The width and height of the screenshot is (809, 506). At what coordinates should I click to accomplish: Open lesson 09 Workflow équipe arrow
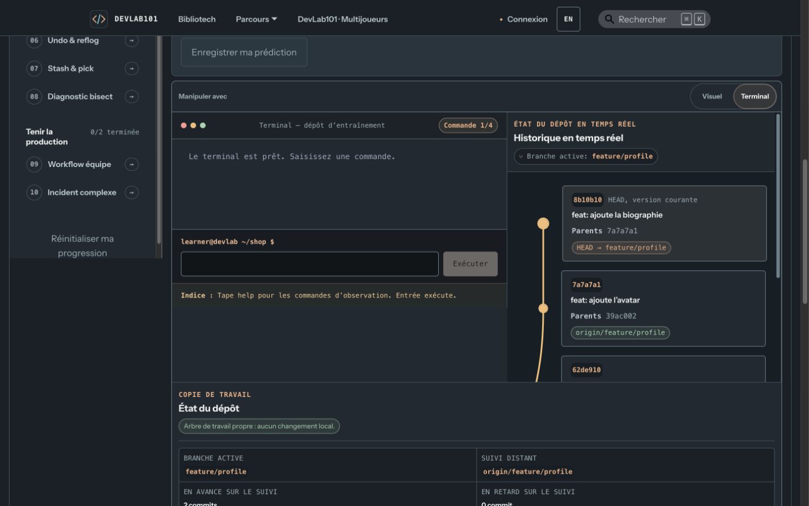pos(132,164)
